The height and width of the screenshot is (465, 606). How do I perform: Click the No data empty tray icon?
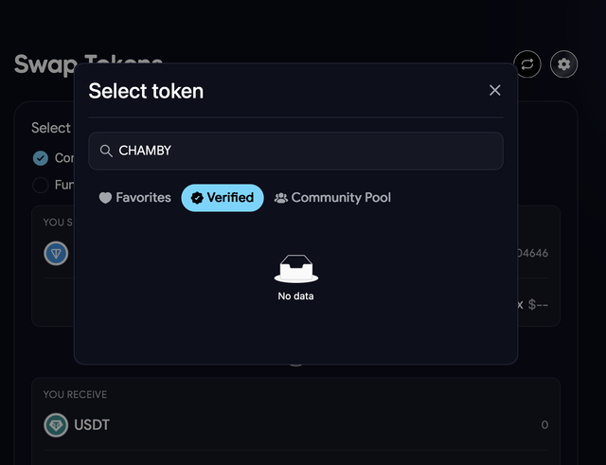pyautogui.click(x=296, y=269)
